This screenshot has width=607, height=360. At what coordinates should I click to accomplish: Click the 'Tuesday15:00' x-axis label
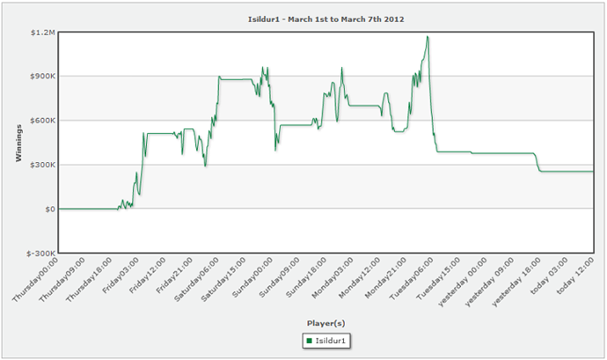[x=439, y=278]
